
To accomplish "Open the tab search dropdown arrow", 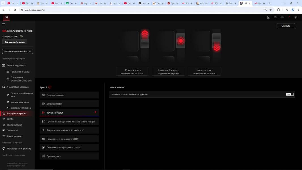I will point(3,3).
